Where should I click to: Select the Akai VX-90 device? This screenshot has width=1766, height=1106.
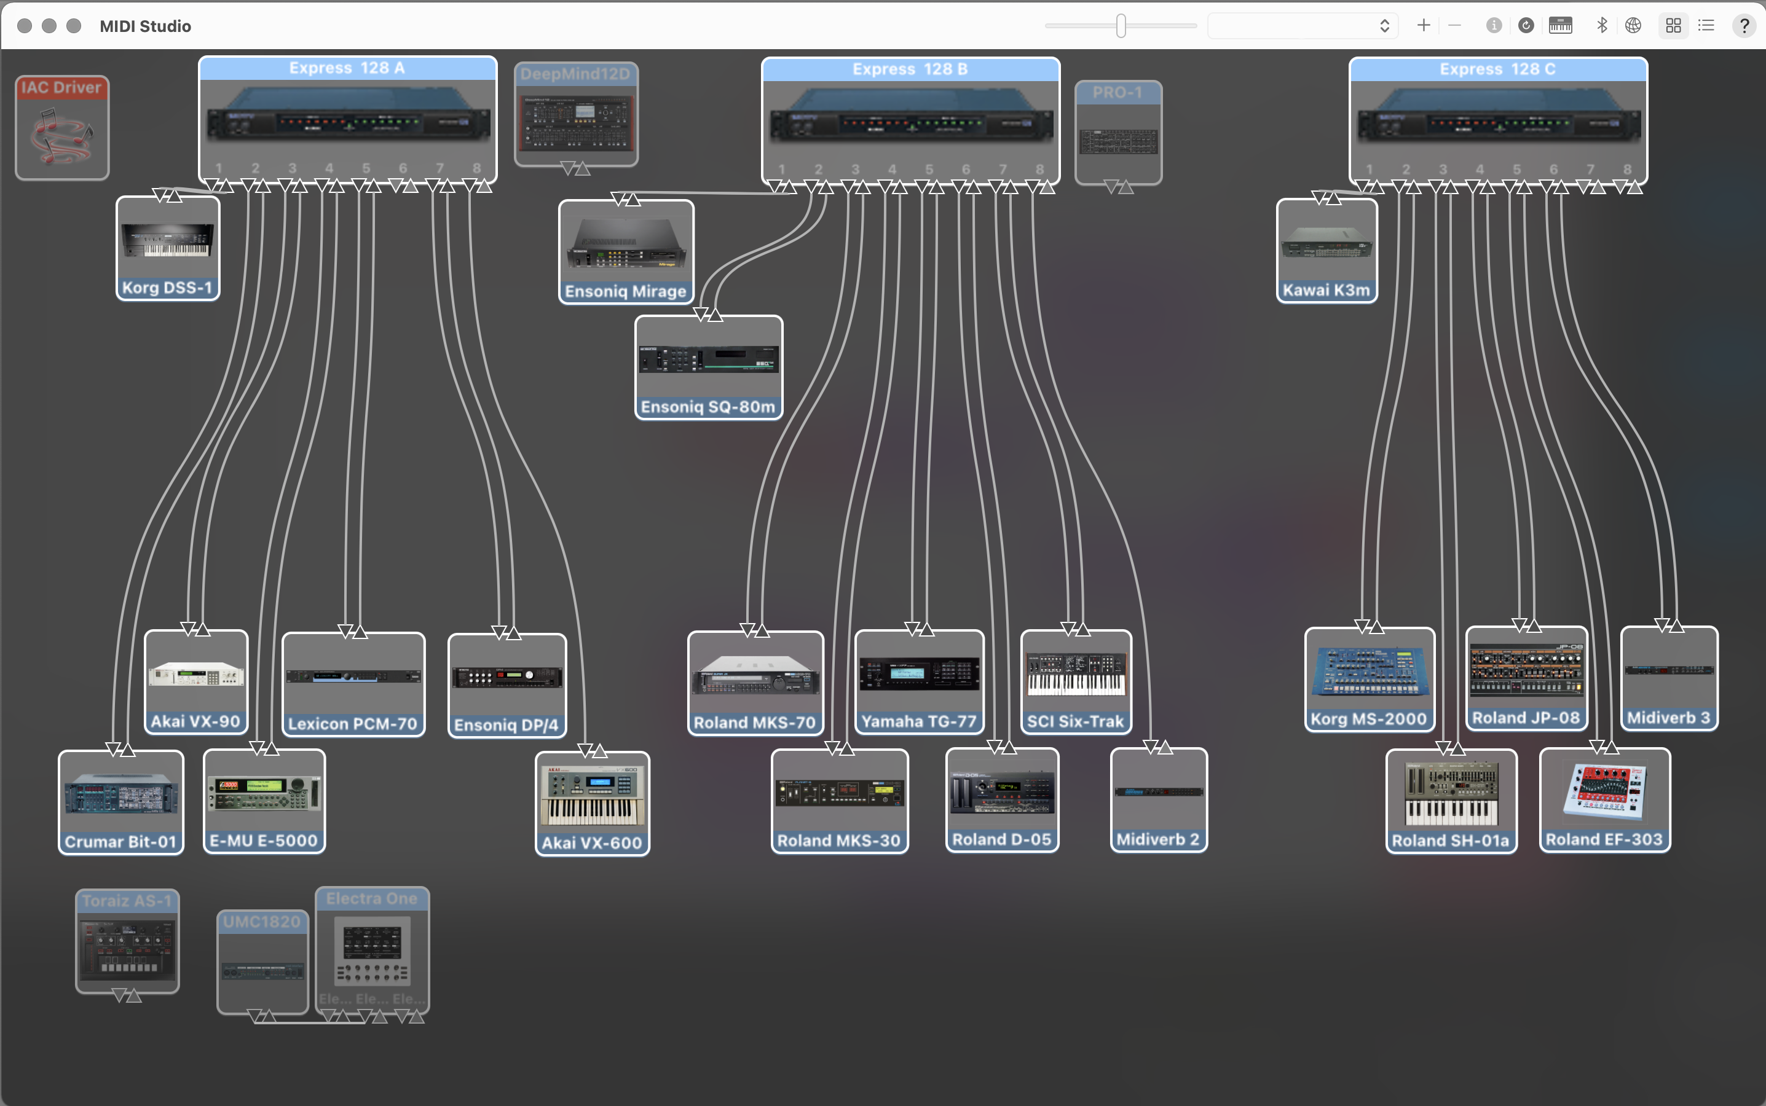[196, 683]
